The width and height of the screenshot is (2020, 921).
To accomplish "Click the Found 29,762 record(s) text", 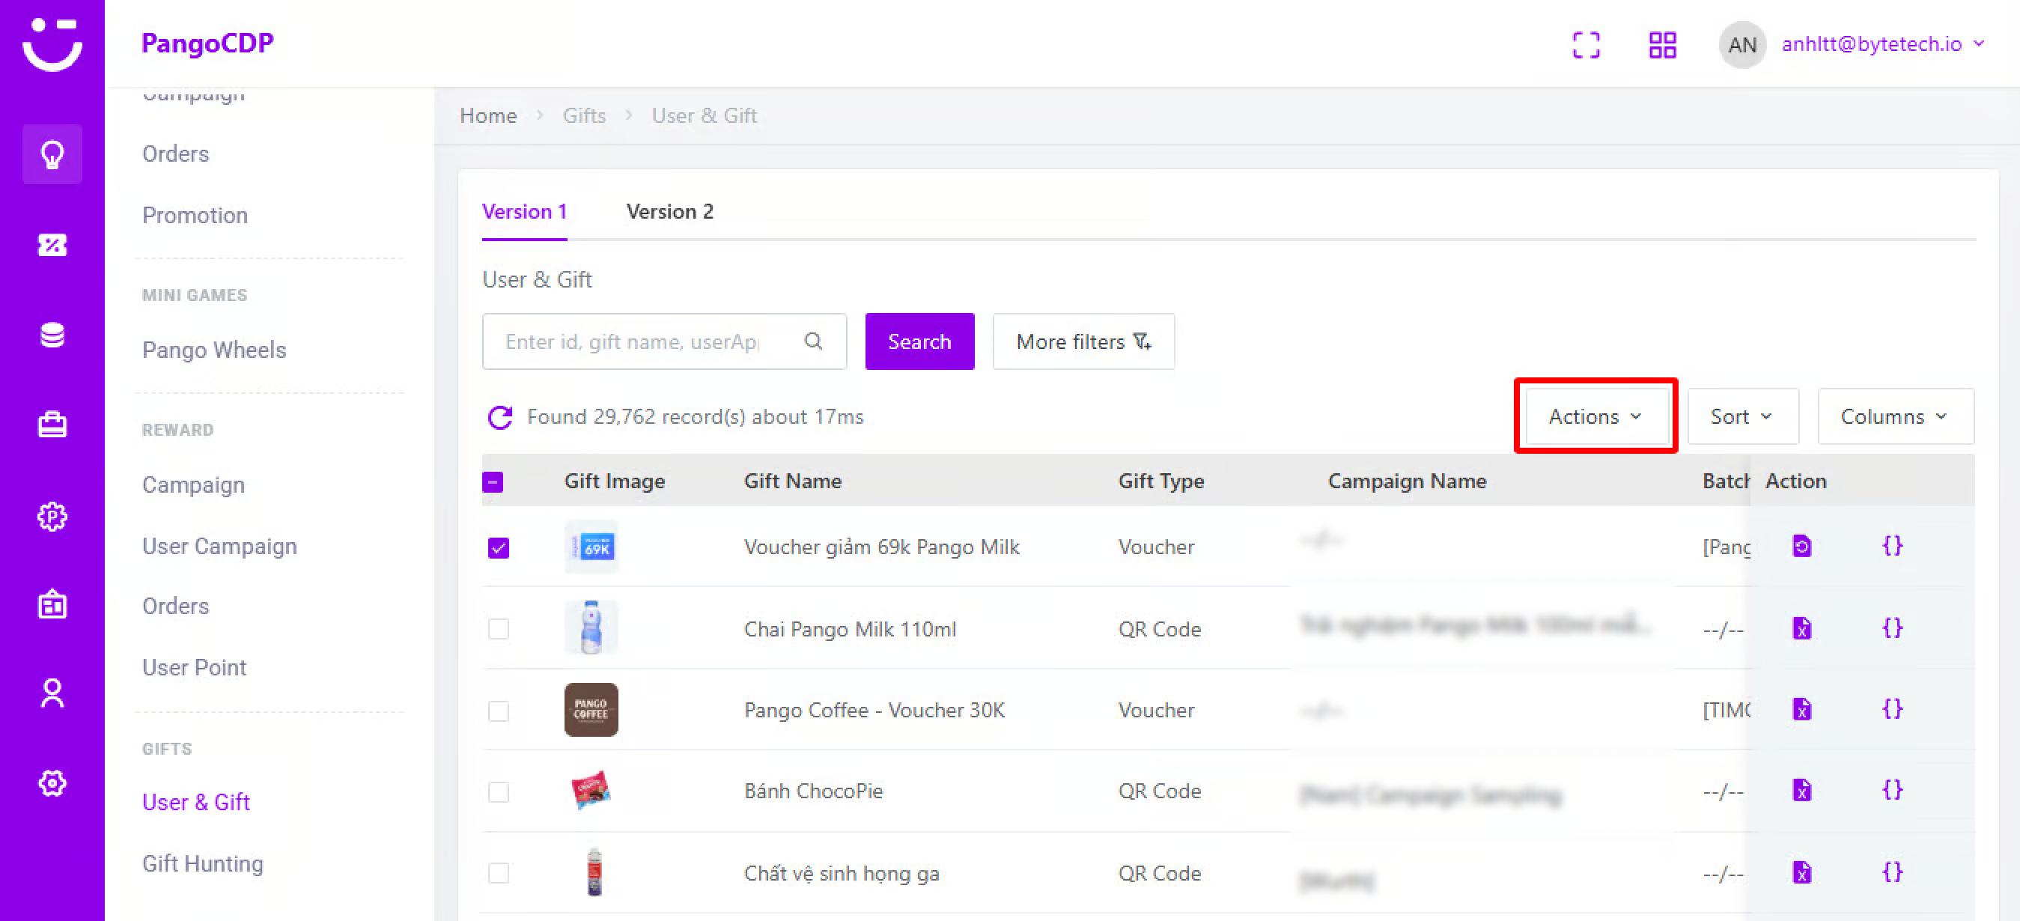I will coord(695,416).
